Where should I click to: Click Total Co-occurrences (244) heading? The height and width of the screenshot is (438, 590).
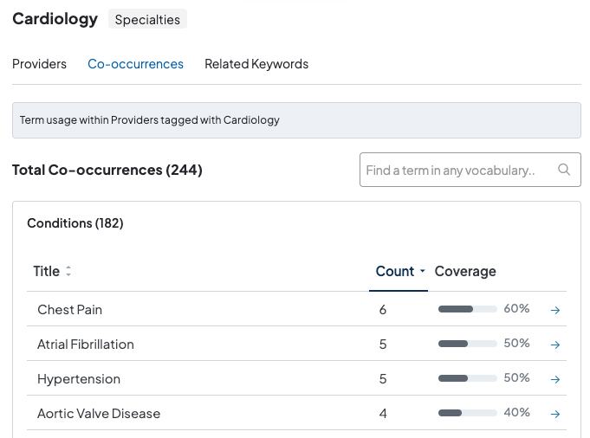pyautogui.click(x=107, y=170)
